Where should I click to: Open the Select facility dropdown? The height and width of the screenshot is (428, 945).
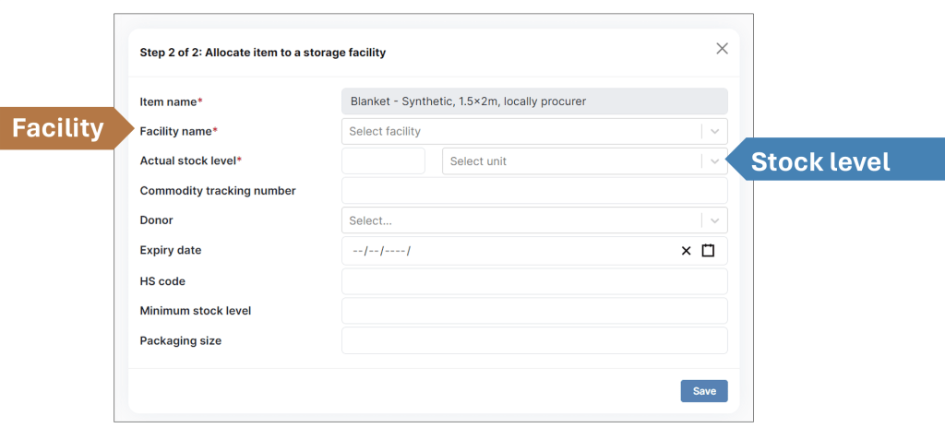[x=521, y=132]
